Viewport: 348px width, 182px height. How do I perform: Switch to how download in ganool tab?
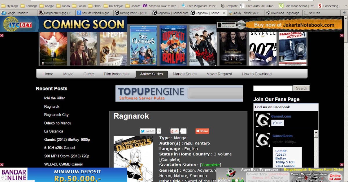point(95,13)
